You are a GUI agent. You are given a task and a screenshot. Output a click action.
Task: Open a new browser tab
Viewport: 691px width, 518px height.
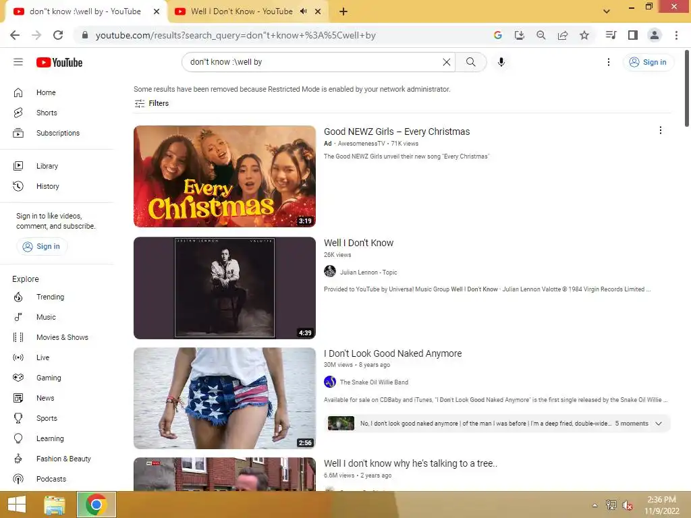(343, 11)
